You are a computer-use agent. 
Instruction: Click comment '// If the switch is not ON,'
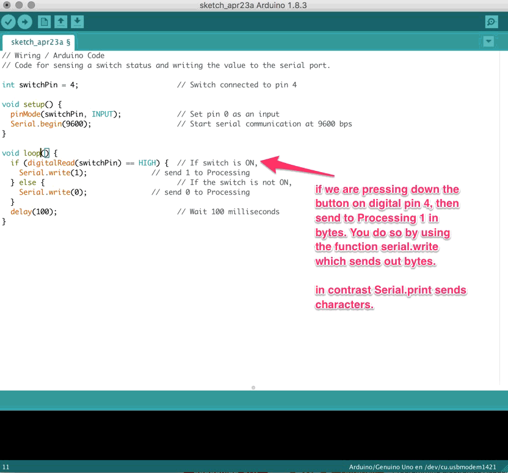234,182
